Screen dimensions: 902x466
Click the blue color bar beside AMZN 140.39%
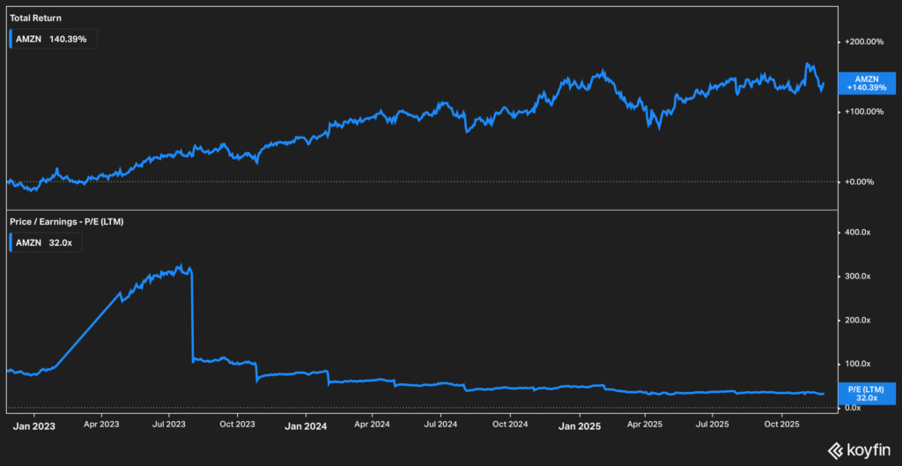[11, 39]
